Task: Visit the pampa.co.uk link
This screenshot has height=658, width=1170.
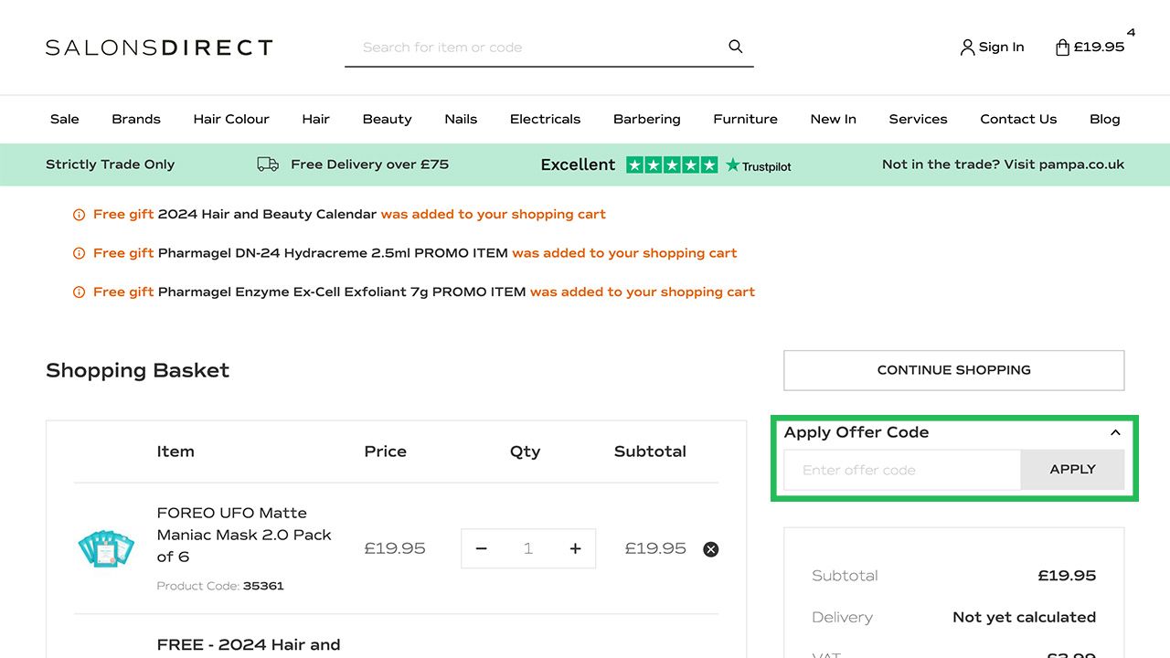Action: point(1003,164)
